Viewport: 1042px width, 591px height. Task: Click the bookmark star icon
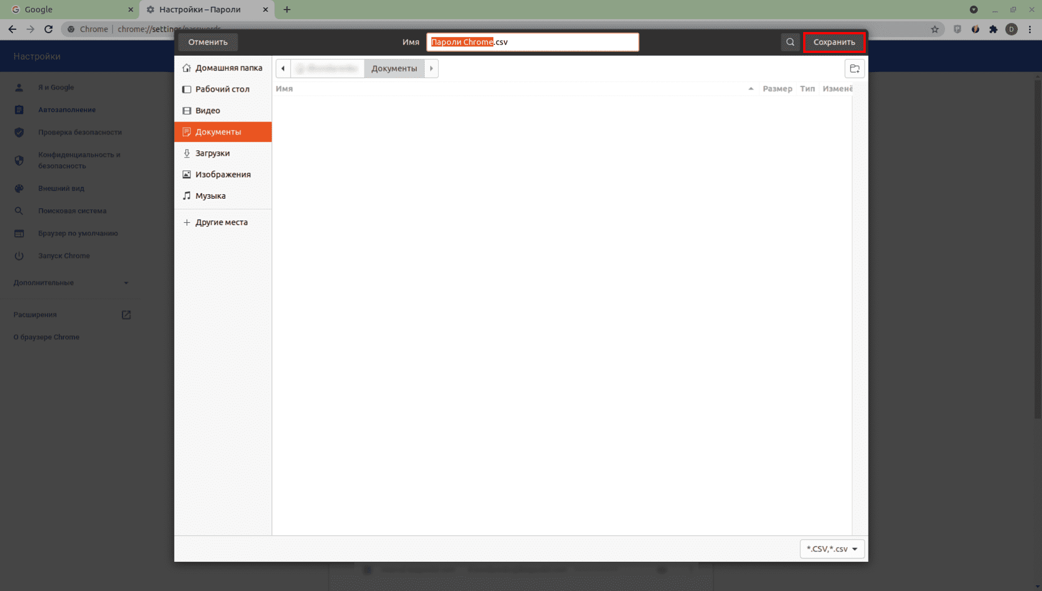935,29
